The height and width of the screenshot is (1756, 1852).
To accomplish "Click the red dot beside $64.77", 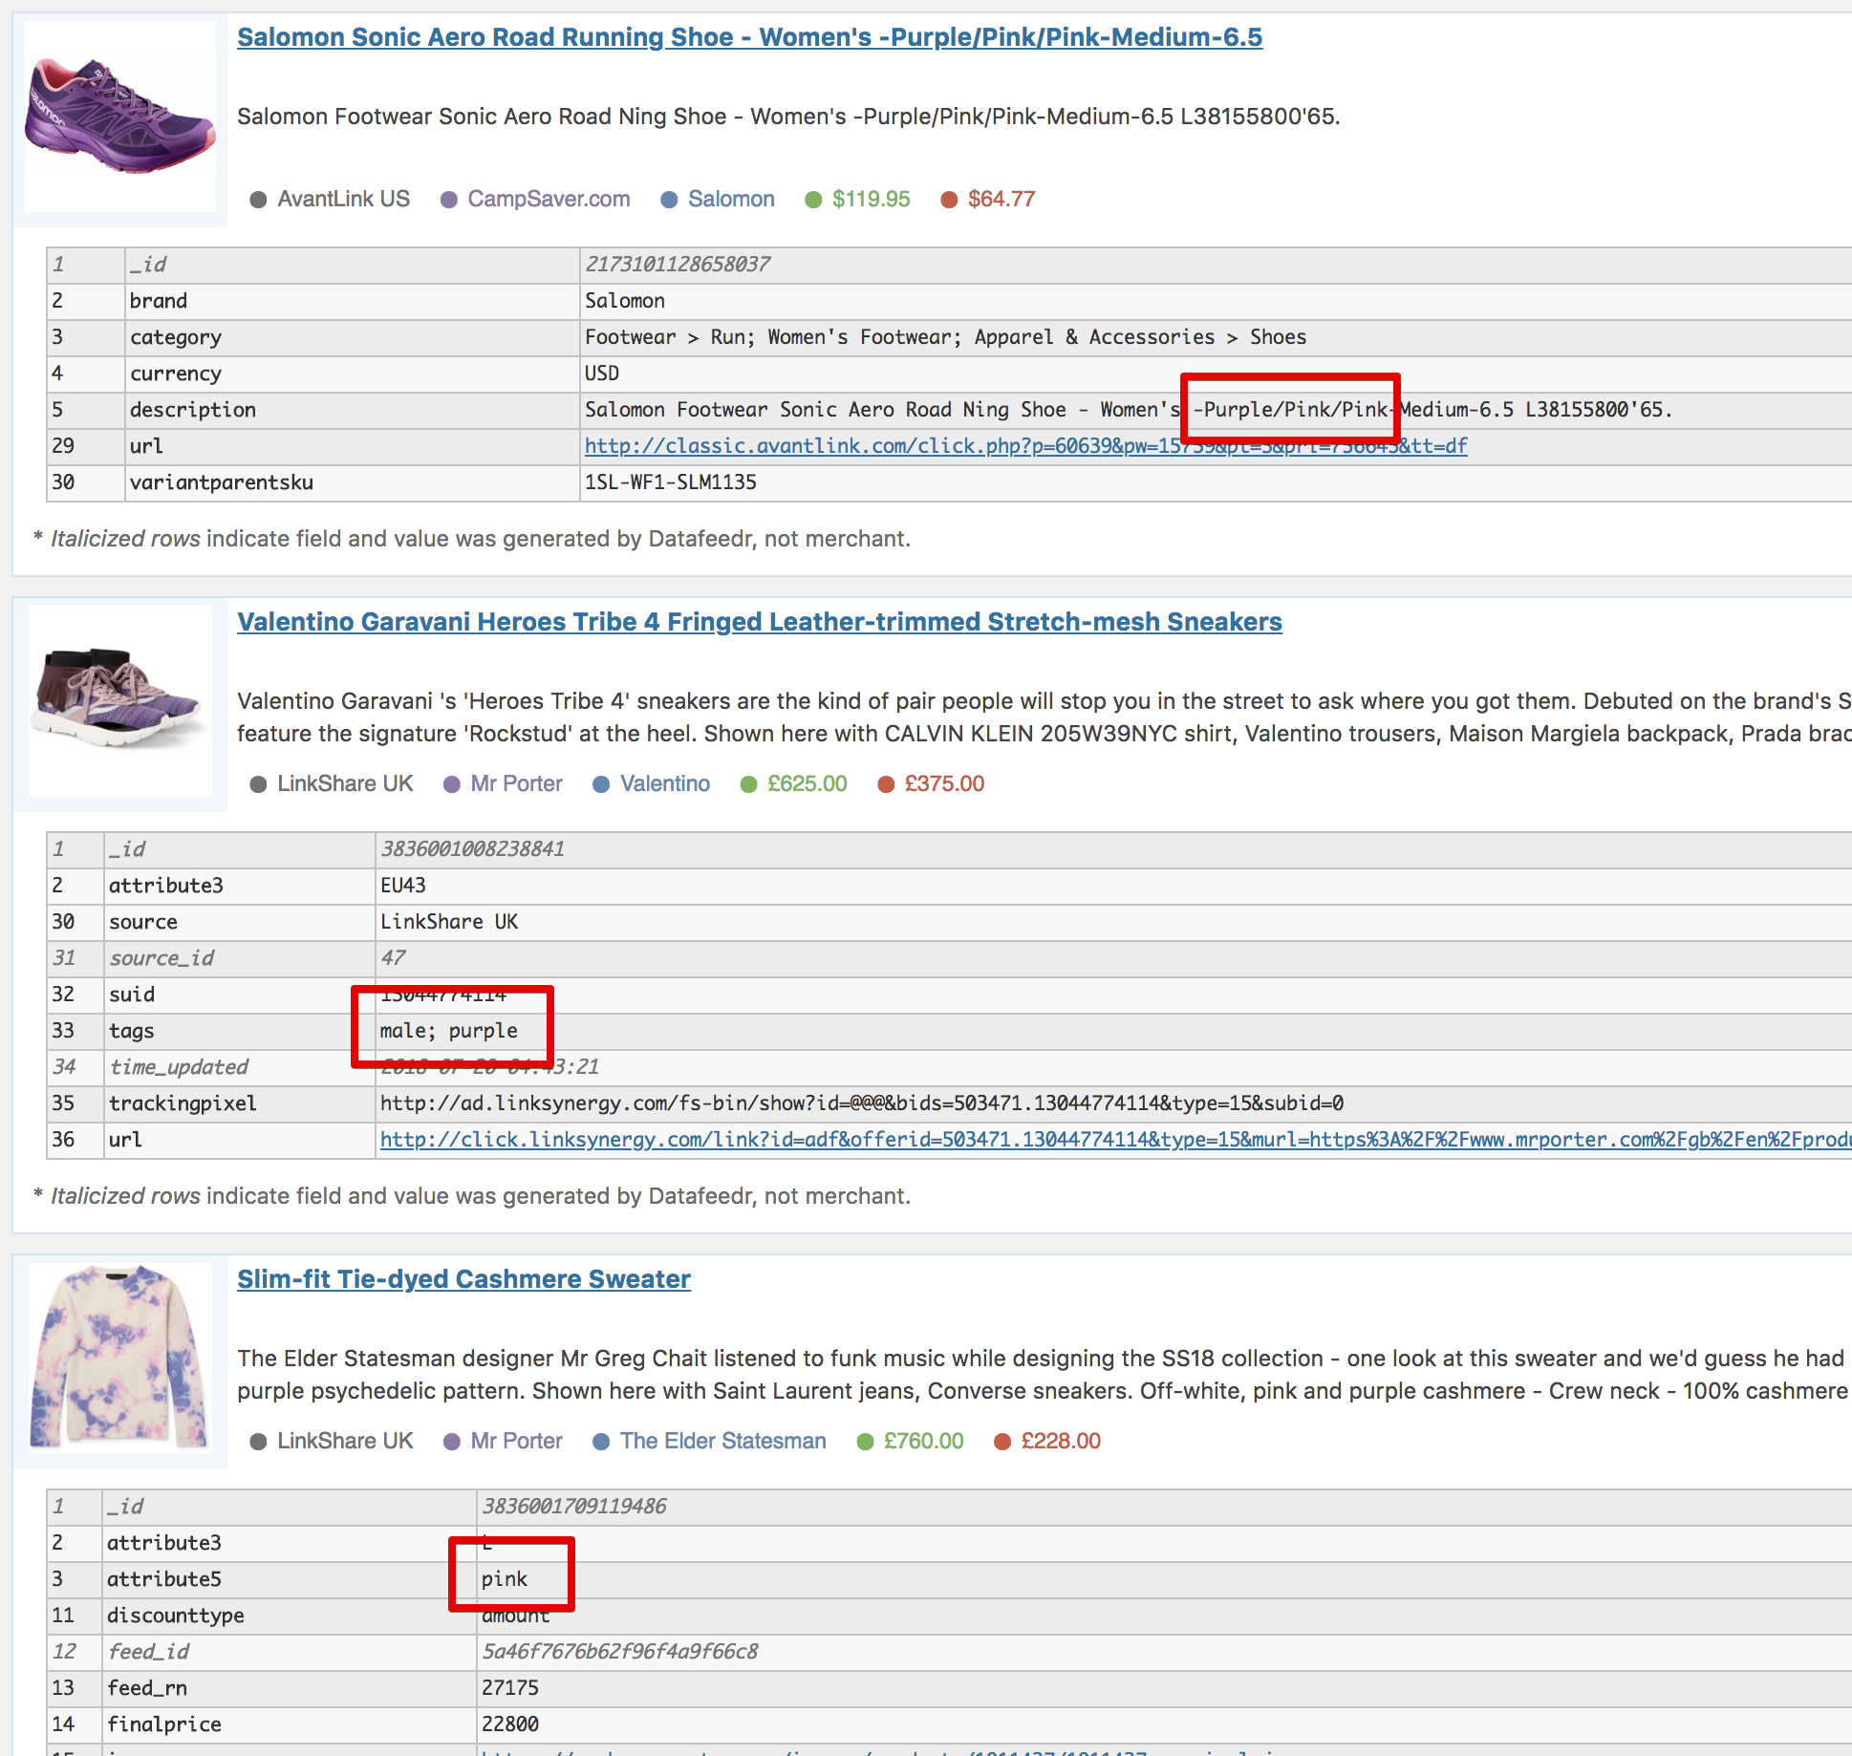I will click(949, 200).
